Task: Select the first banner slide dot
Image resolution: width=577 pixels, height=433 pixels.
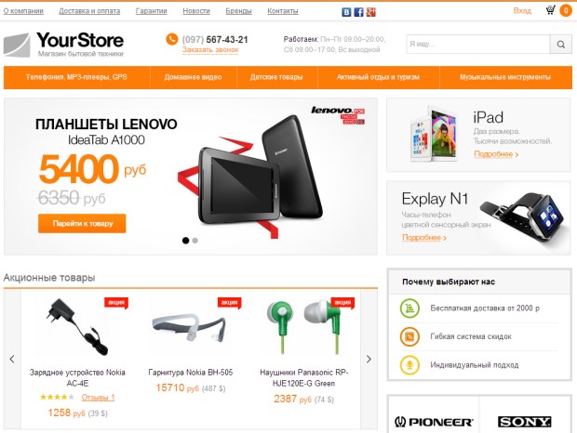Action: 186,241
